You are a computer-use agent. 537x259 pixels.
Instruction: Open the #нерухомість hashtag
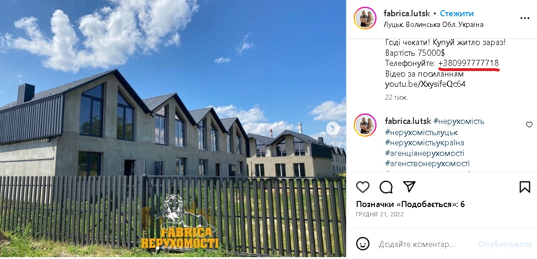coord(459,121)
